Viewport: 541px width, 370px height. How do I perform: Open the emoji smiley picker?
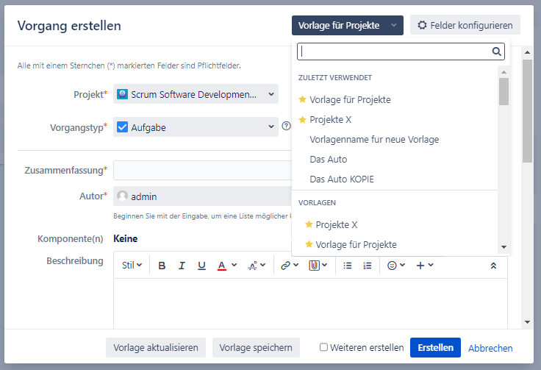point(393,266)
